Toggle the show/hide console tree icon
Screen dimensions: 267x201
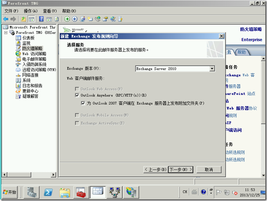pos(31,19)
